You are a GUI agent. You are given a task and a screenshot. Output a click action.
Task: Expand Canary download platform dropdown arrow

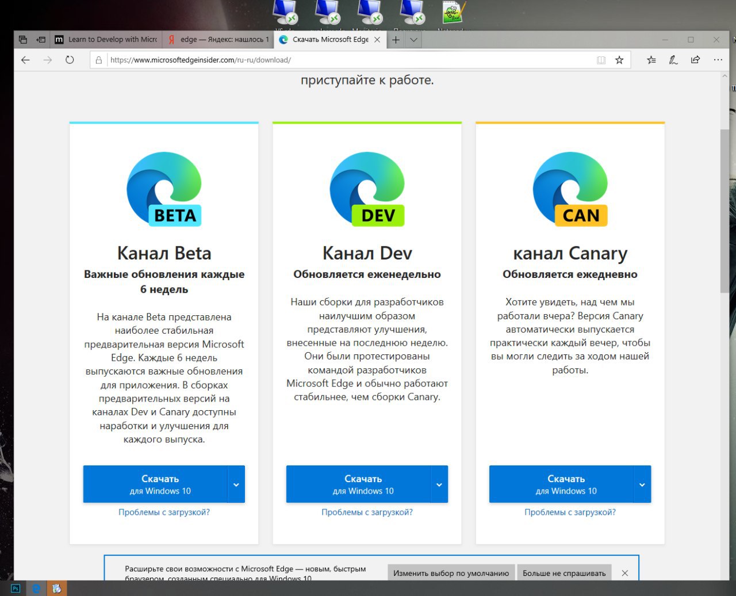point(642,484)
